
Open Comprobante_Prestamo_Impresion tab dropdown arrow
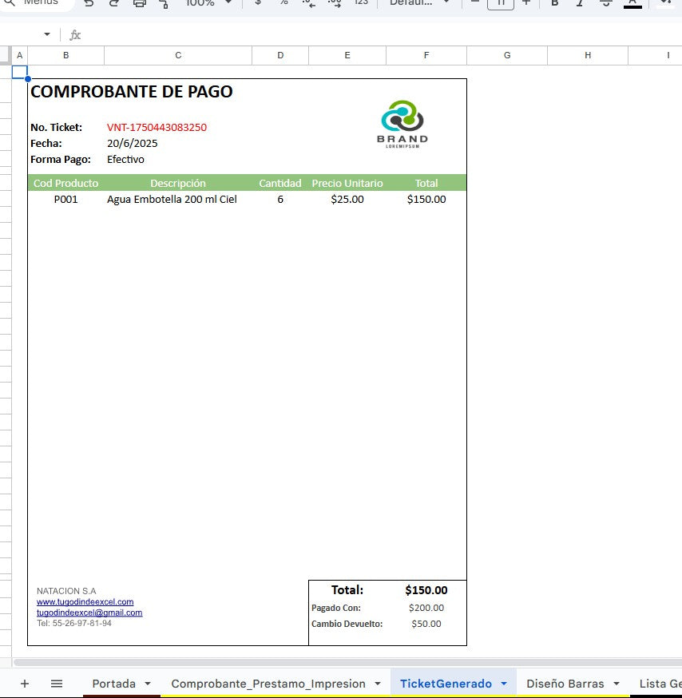coord(378,684)
